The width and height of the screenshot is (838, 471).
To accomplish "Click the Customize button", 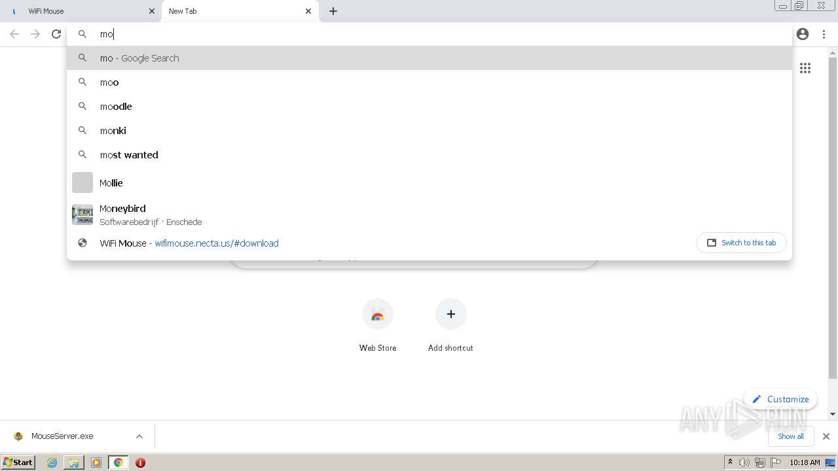I will click(780, 399).
